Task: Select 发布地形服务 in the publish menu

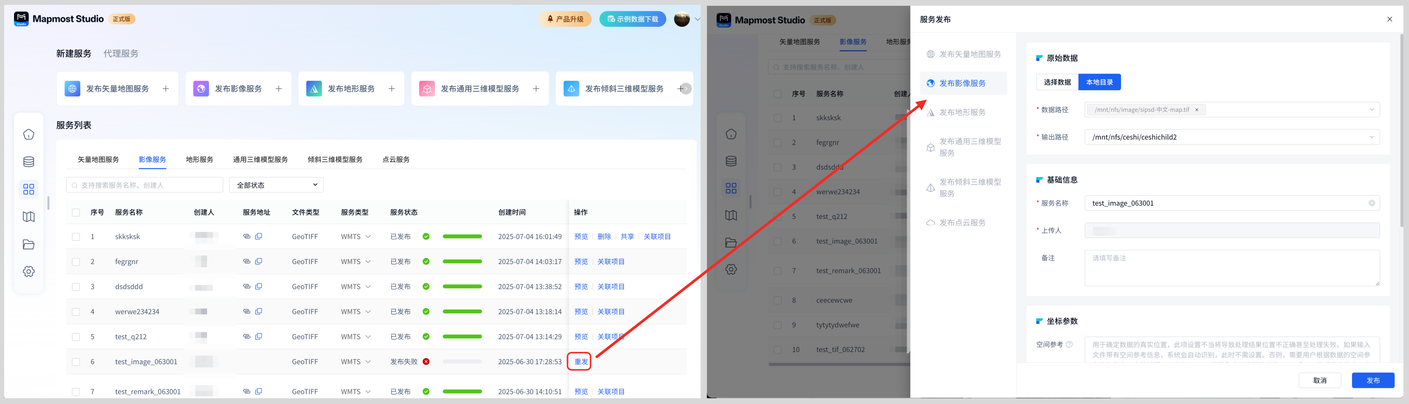Action: click(962, 113)
